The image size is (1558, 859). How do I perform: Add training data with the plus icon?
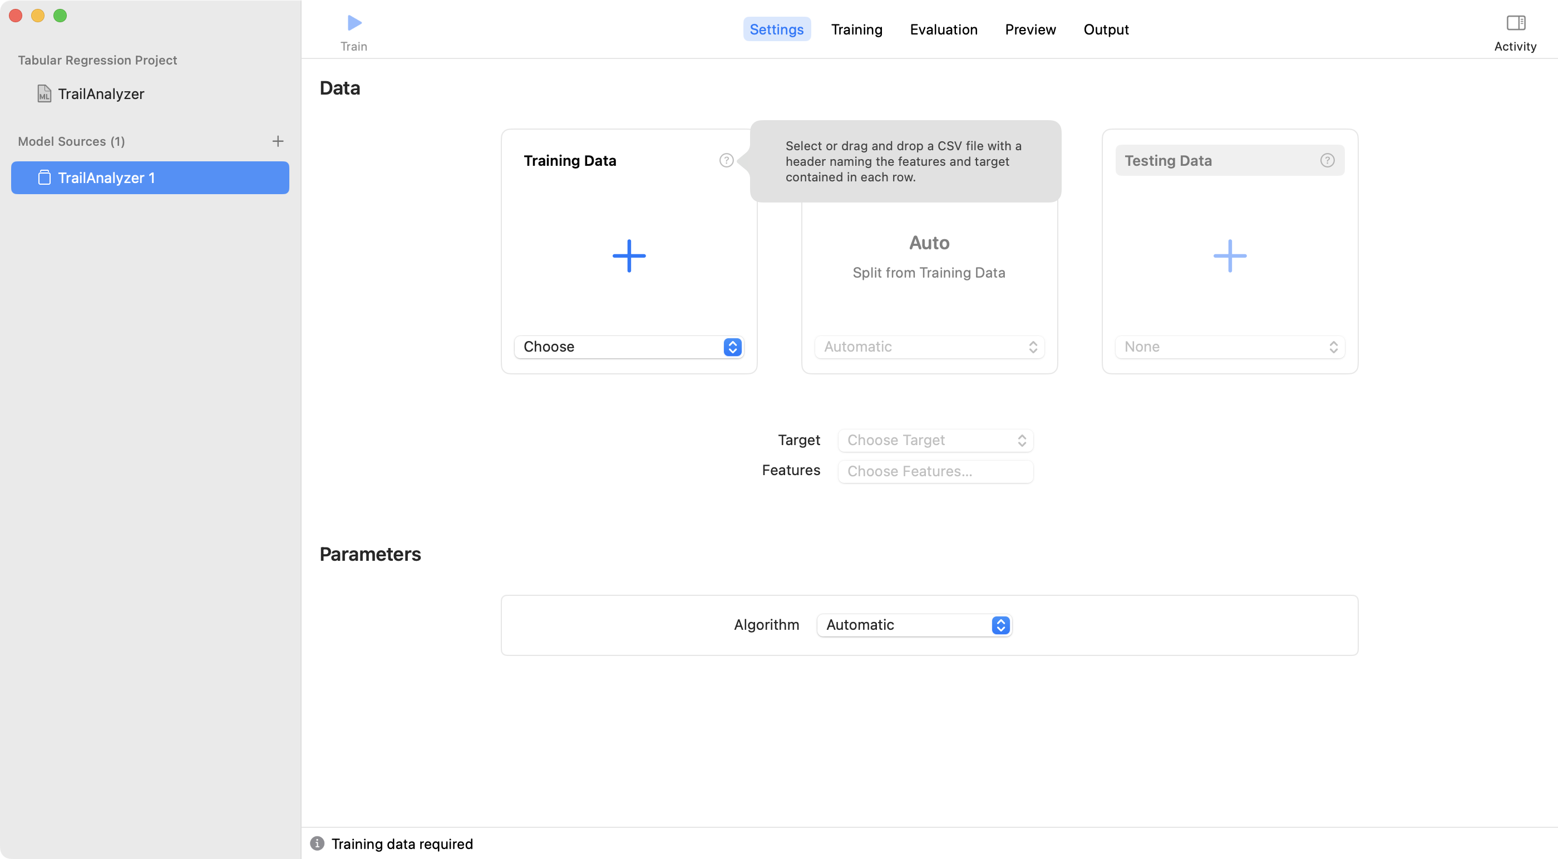pyautogui.click(x=628, y=256)
